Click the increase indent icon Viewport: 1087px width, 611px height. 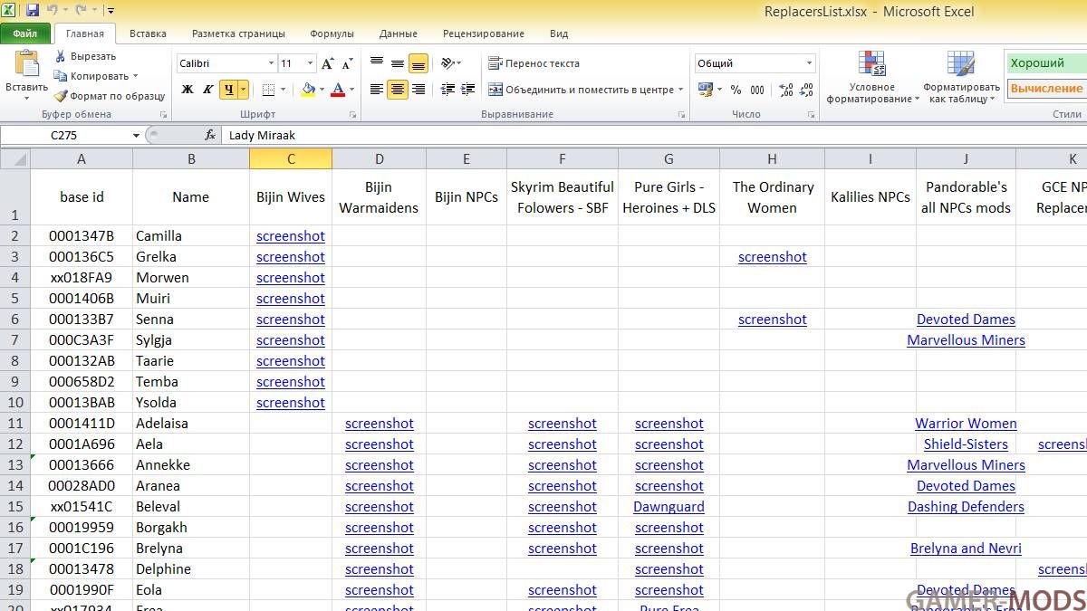[x=467, y=90]
